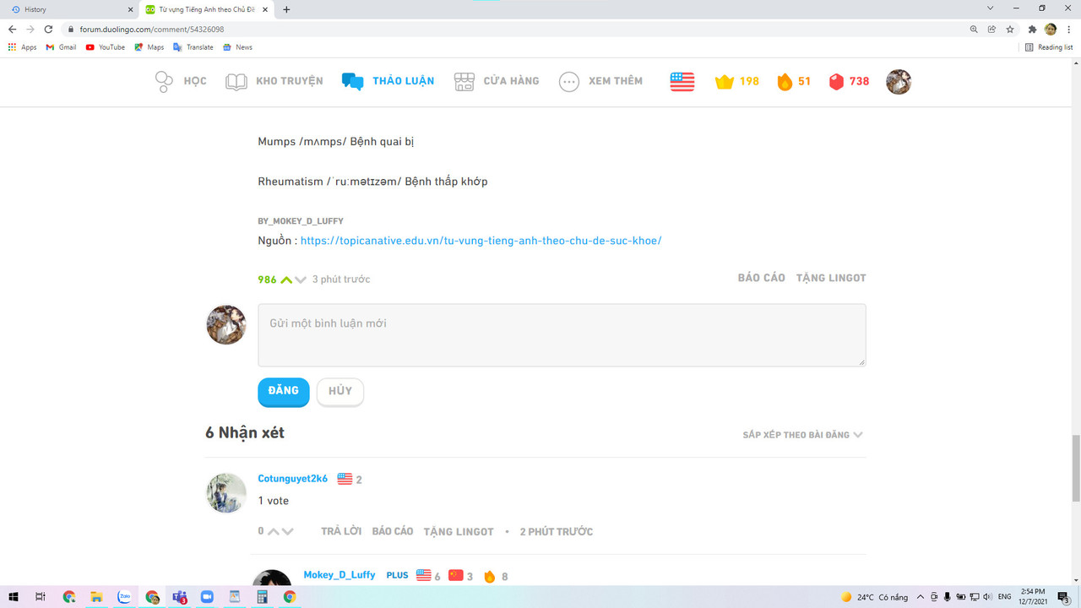
Task: Open News bookmark
Action: (x=237, y=47)
